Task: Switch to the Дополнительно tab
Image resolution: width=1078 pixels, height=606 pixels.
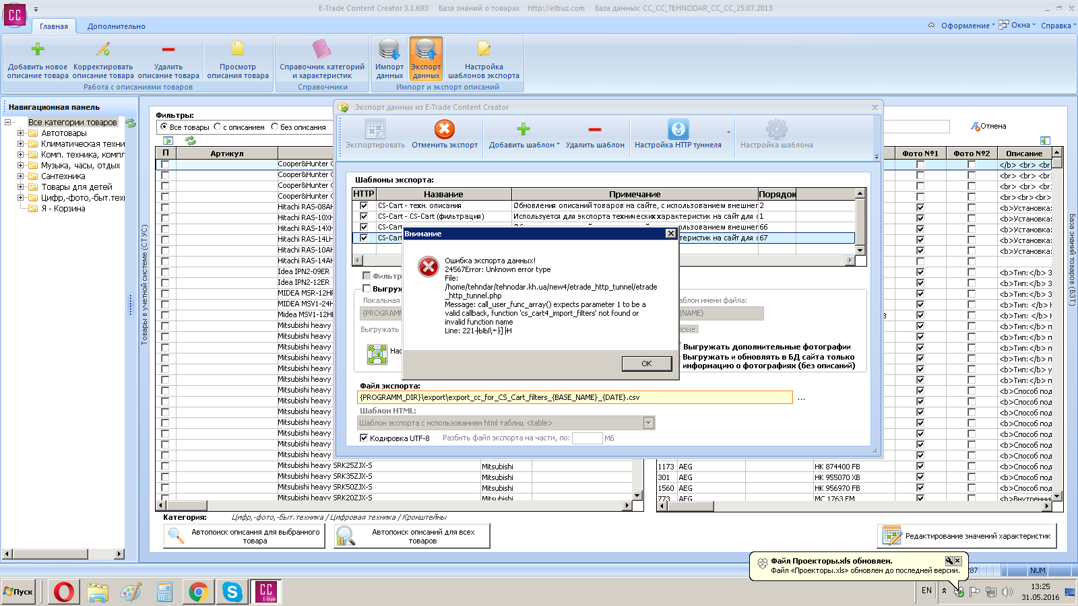Action: click(x=117, y=26)
